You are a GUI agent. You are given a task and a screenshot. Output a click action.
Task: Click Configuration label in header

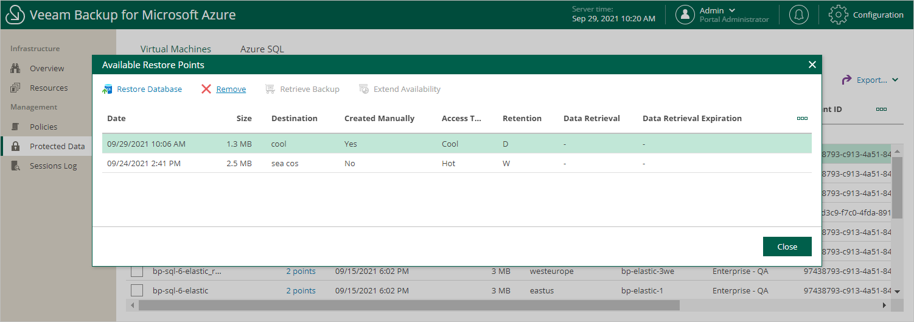878,15
